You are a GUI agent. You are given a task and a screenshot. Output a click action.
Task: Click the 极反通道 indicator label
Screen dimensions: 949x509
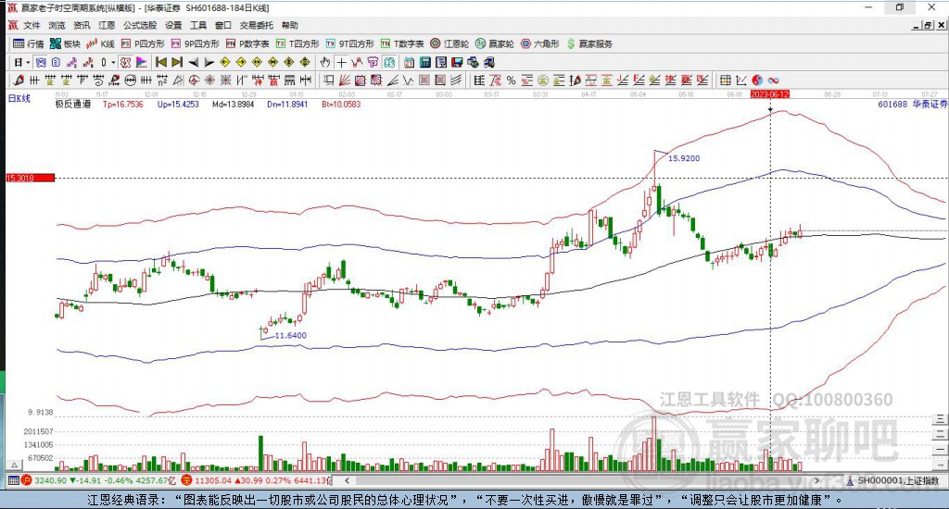[x=73, y=104]
